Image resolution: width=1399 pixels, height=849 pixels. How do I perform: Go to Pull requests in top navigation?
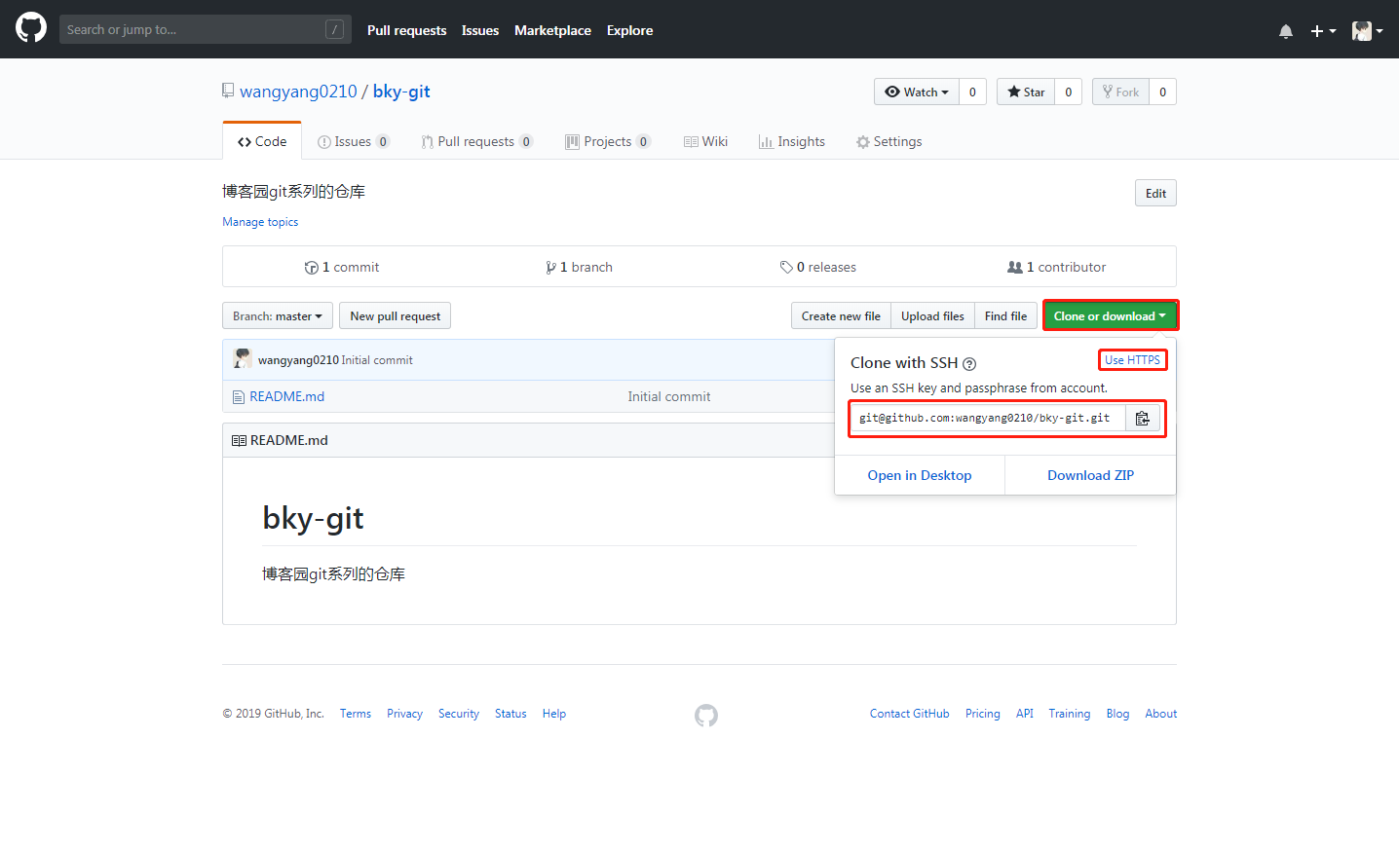406,30
